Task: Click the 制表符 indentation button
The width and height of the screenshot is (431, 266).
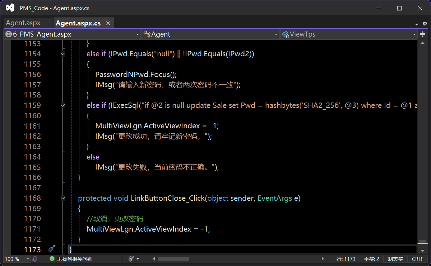Action: tap(395, 259)
